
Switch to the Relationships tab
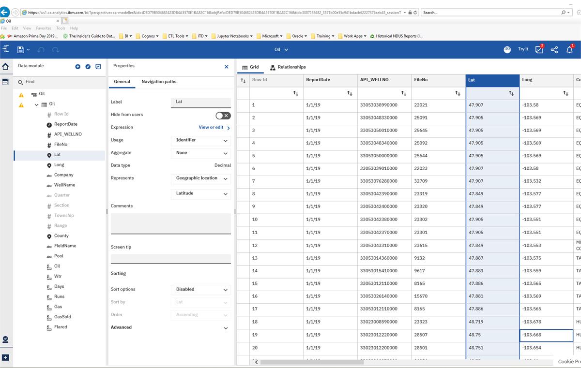click(x=288, y=67)
